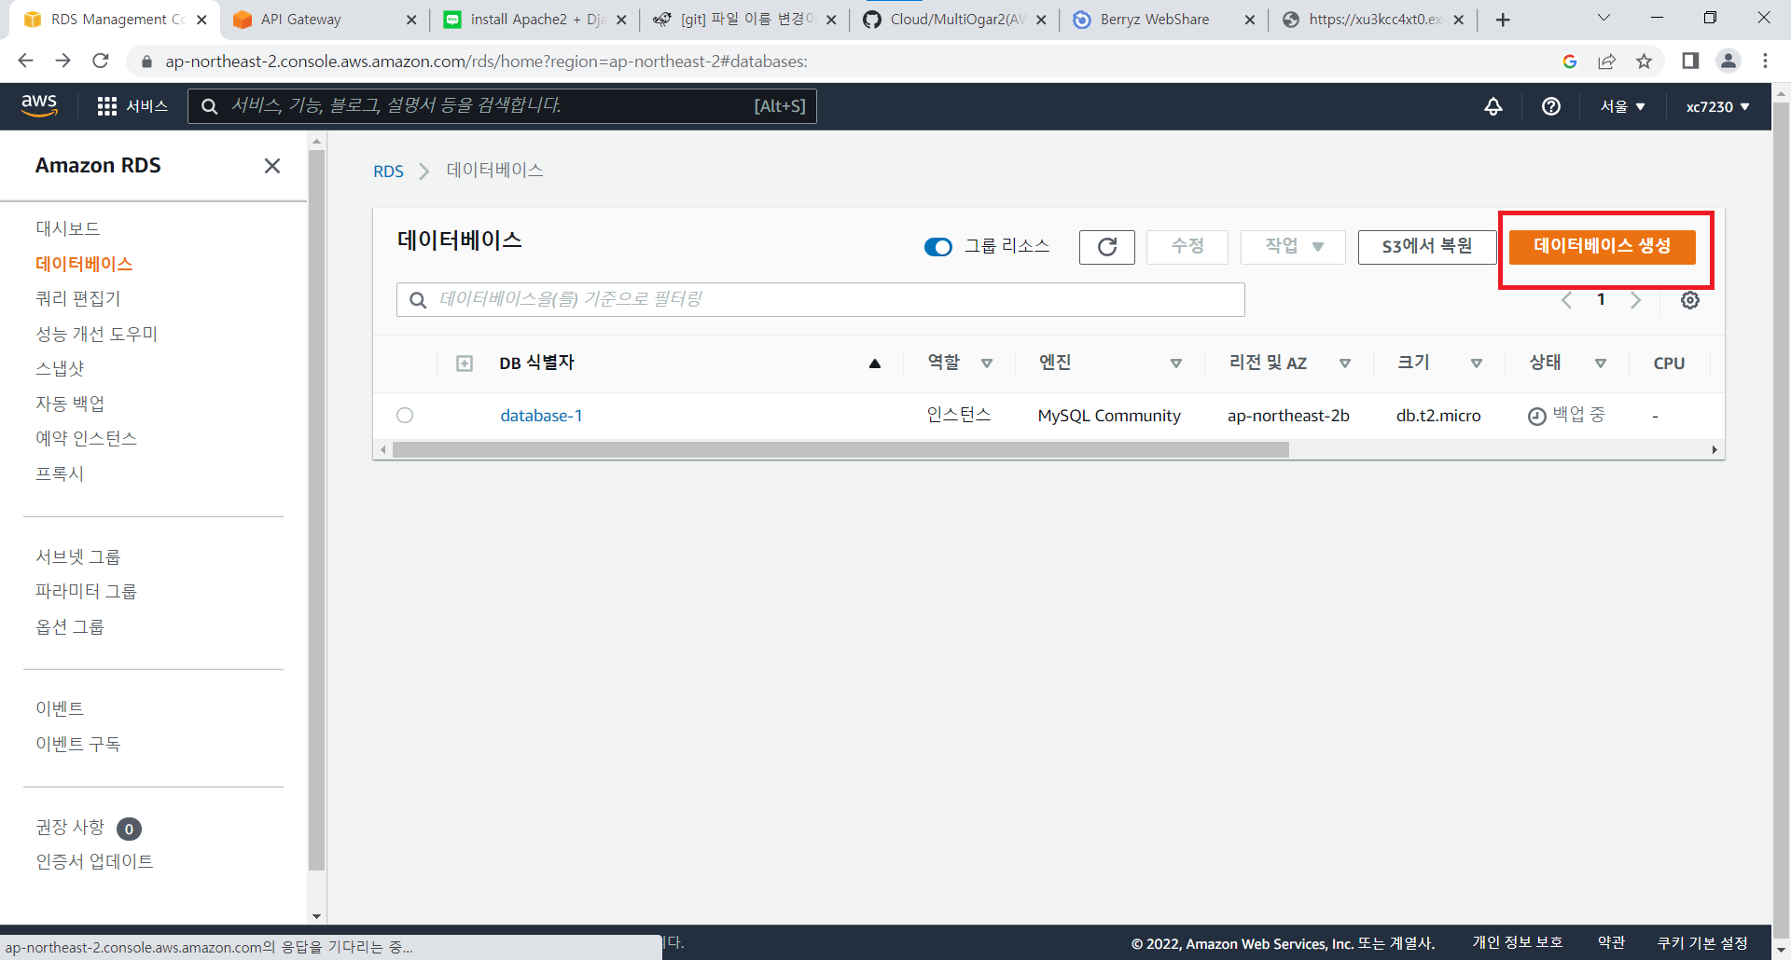Bookmark this page with star icon

pos(1644,62)
